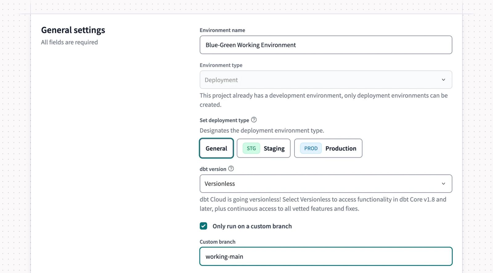Click the text Designates the deployment environment type
This screenshot has height=273, width=493.
pyautogui.click(x=262, y=130)
